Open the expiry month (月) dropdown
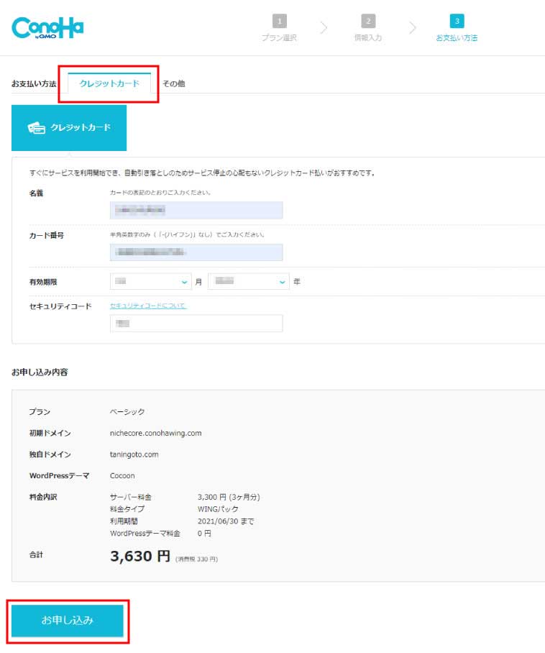This screenshot has width=545, height=653. tap(150, 282)
